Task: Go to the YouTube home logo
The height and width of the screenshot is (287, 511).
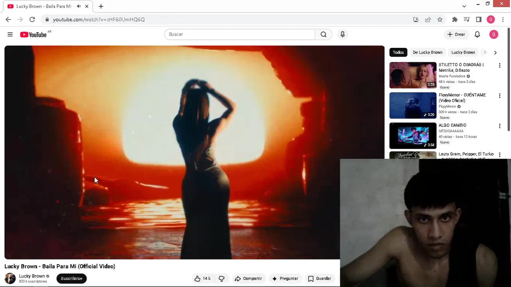Action: pyautogui.click(x=34, y=35)
